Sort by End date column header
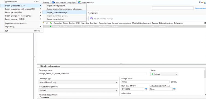Screen dimensions: 206x99 [x=94, y=23]
